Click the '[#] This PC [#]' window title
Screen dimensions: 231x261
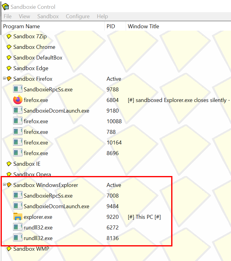pyautogui.click(x=144, y=217)
